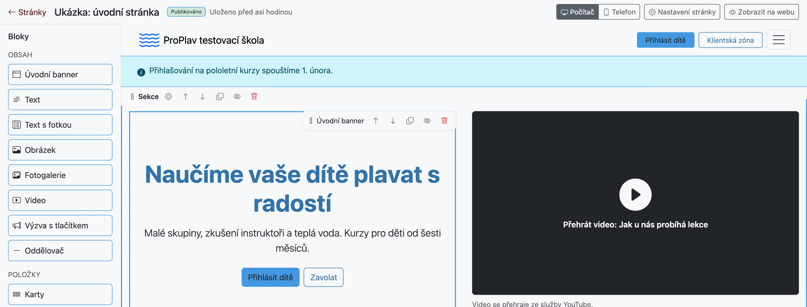Screen dimensions: 807x307
Task: Switch preview to Telefon
Action: 619,12
